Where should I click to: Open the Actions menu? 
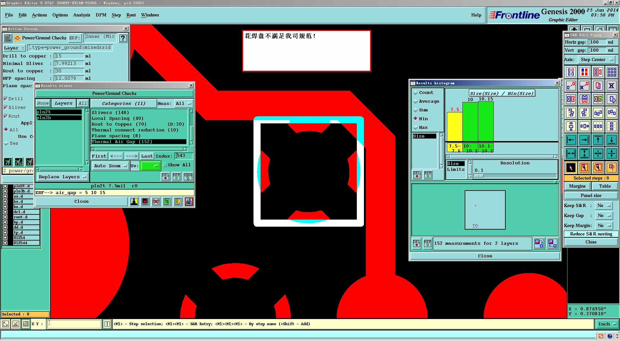[x=39, y=15]
